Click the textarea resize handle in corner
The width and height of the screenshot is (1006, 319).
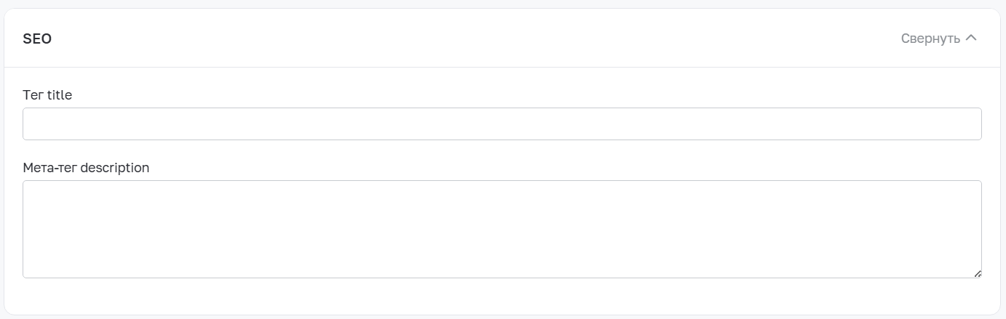[x=977, y=273]
